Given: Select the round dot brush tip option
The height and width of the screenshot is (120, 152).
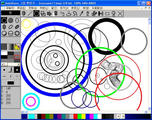Looking at the screenshot, I should tap(4, 70).
